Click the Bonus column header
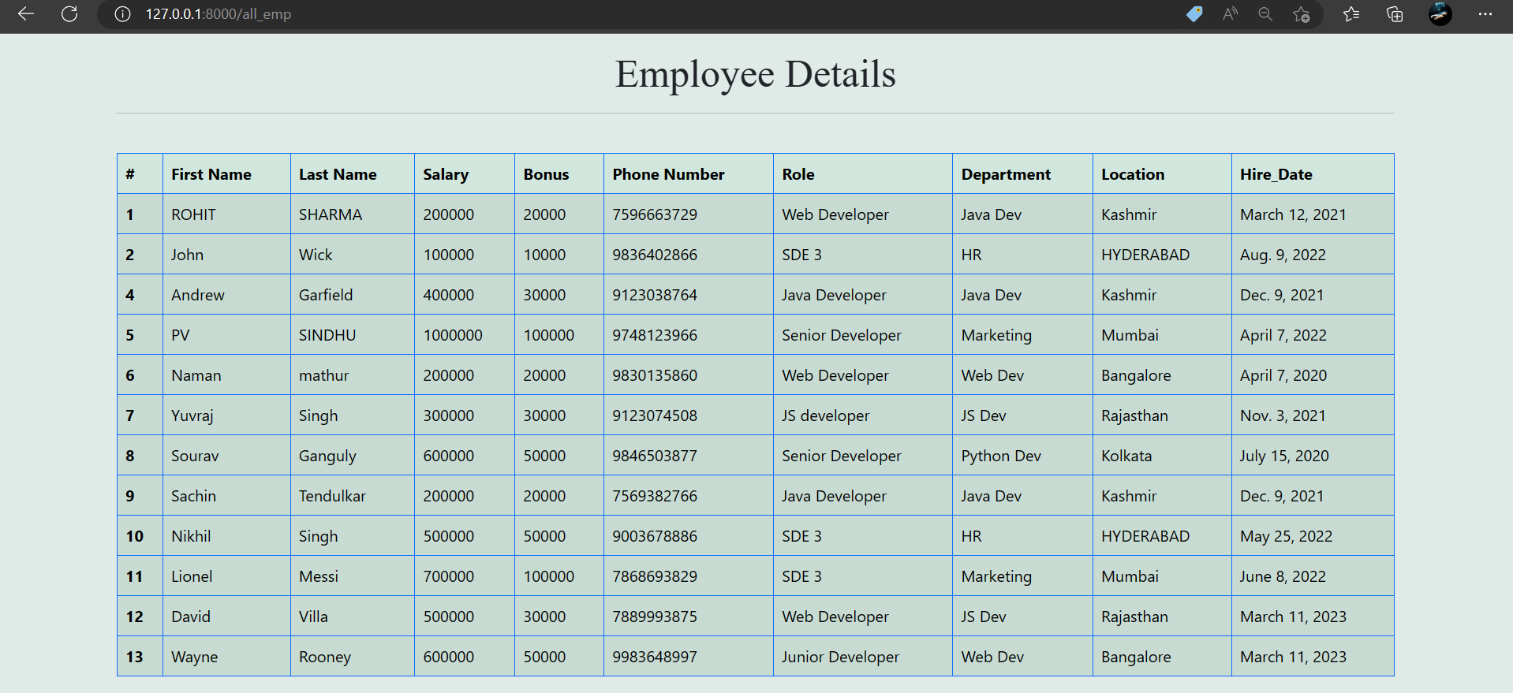Image resolution: width=1513 pixels, height=693 pixels. coord(546,174)
